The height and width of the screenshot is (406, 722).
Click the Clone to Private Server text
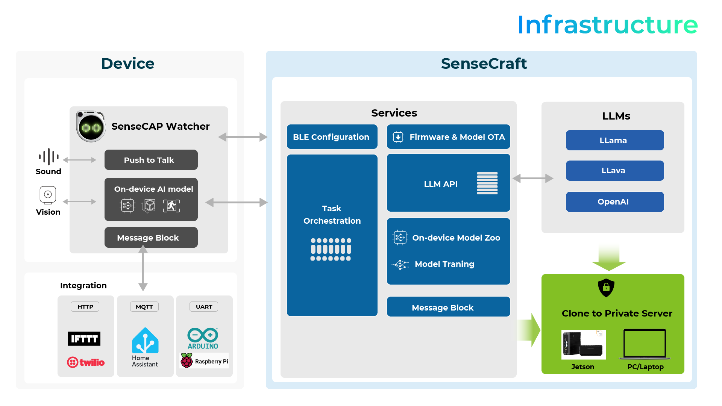(x=617, y=313)
